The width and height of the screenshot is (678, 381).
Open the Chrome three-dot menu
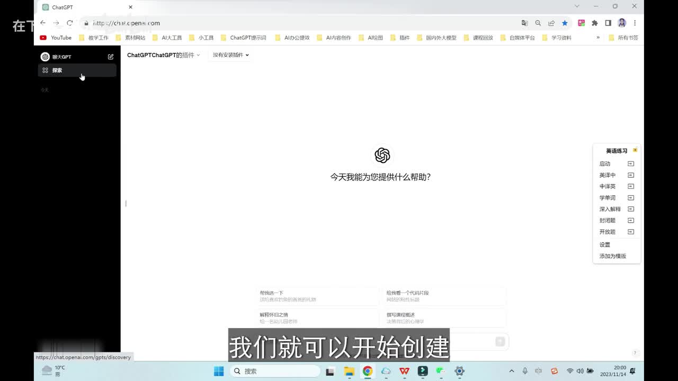pos(635,23)
